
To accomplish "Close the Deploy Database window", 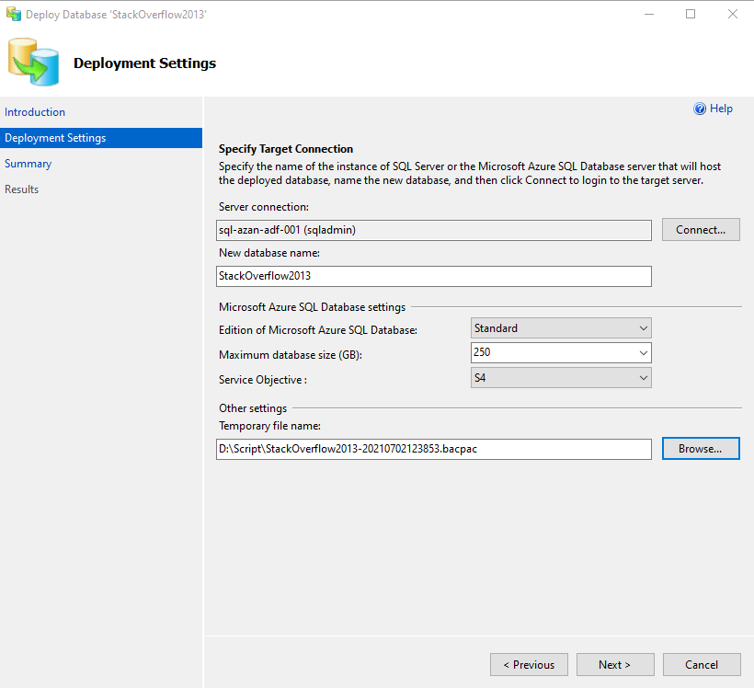I will tap(732, 15).
